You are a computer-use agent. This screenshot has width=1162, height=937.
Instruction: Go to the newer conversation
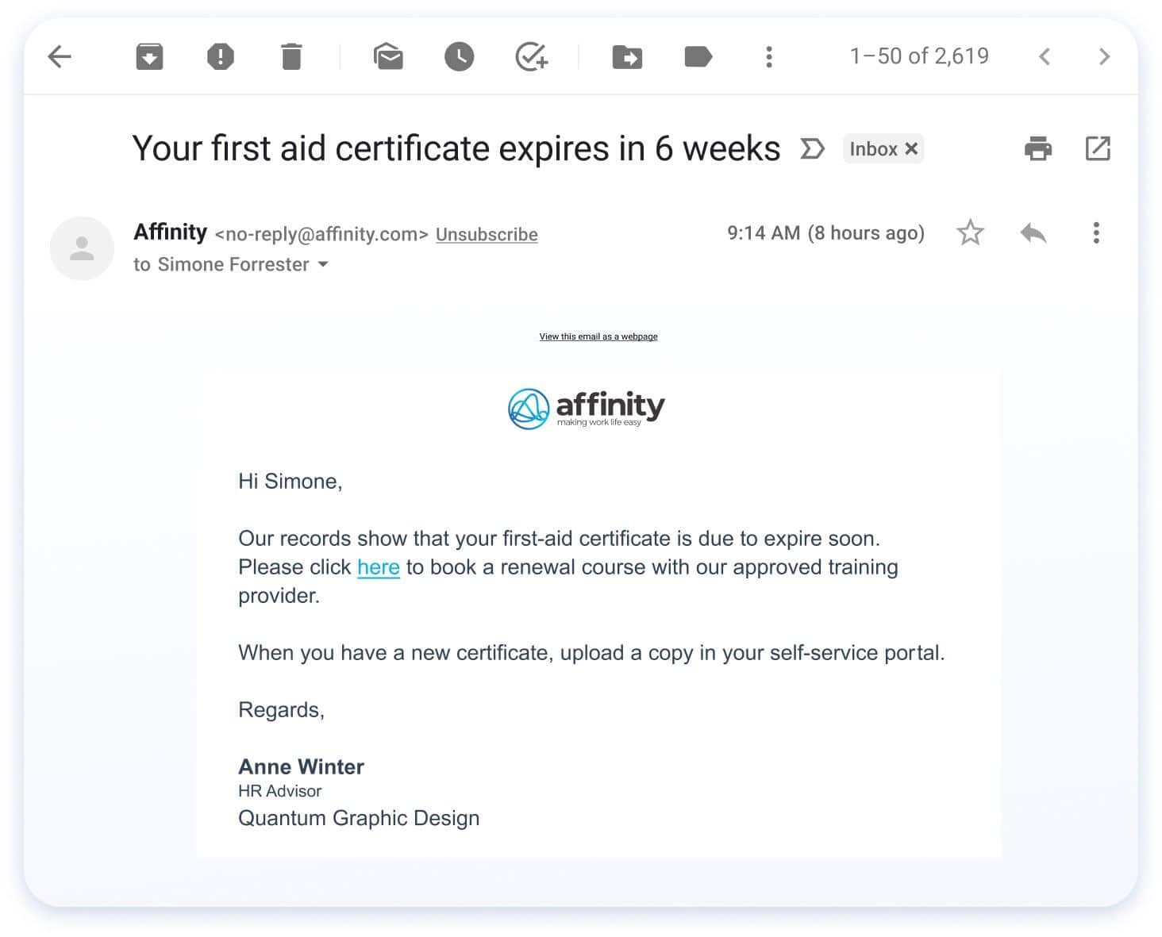tap(1045, 56)
